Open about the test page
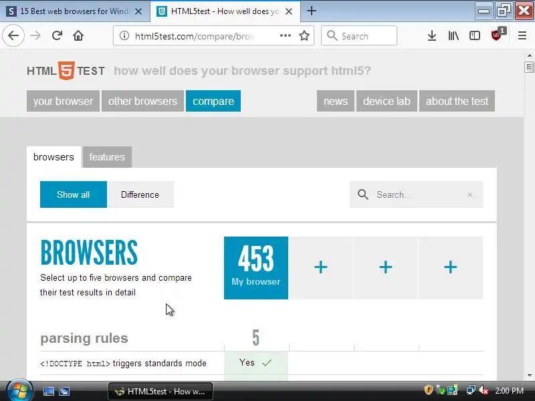Viewport: 535px width, 401px height. pyautogui.click(x=457, y=101)
